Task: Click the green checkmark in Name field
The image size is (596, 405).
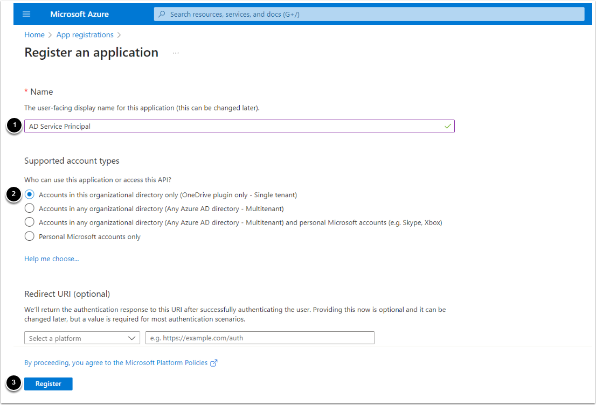Action: click(x=447, y=126)
